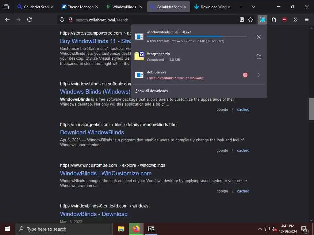This screenshot has width=314, height=235.
Task: Click https://m.majorgeeks.com URL text
Action: (x=85, y=125)
